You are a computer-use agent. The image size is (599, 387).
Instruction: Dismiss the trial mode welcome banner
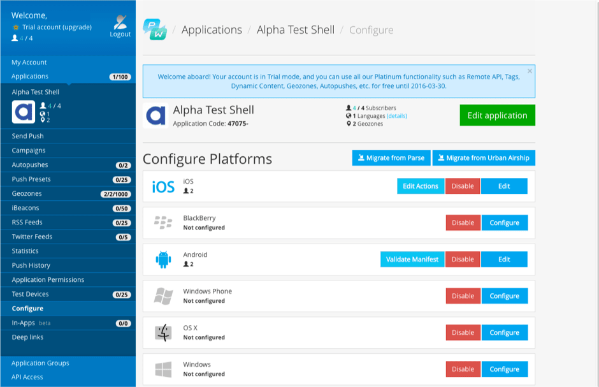(x=530, y=71)
